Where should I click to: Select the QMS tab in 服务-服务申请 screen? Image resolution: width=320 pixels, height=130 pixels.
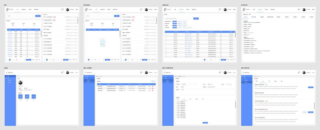click(x=275, y=81)
